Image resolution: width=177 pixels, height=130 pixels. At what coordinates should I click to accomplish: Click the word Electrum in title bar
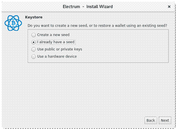[x=71, y=7]
